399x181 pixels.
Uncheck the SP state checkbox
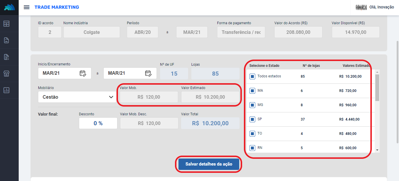pos(252,119)
